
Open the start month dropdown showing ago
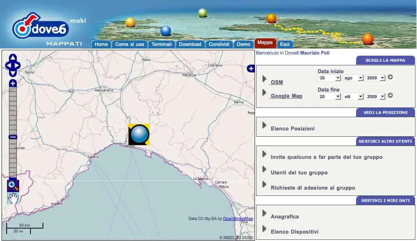point(353,78)
